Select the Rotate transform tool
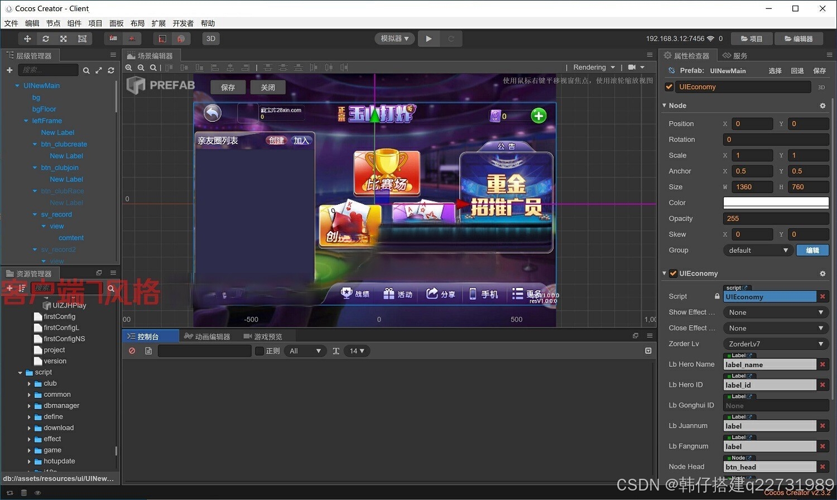This screenshot has height=500, width=837. click(x=46, y=39)
